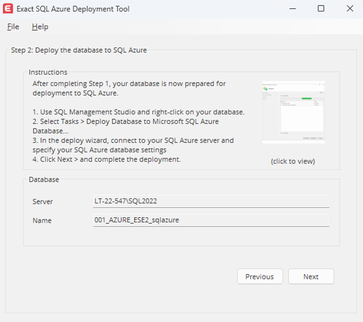Go back with the Previous button
This screenshot has height=322, width=363.
pos(260,276)
